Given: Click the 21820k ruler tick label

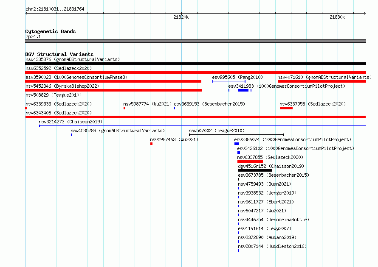Looking at the screenshot, I should click(x=181, y=17).
